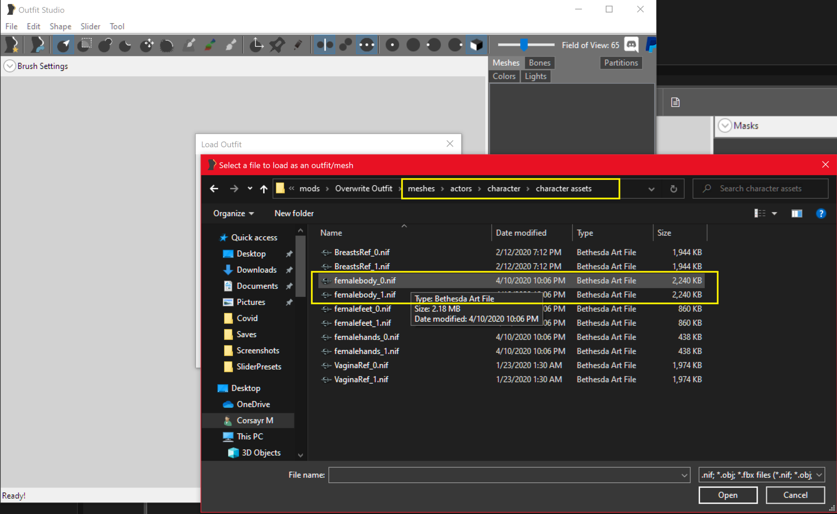Select the Inflate brush tool
This screenshot has height=514, width=837.
(x=105, y=45)
